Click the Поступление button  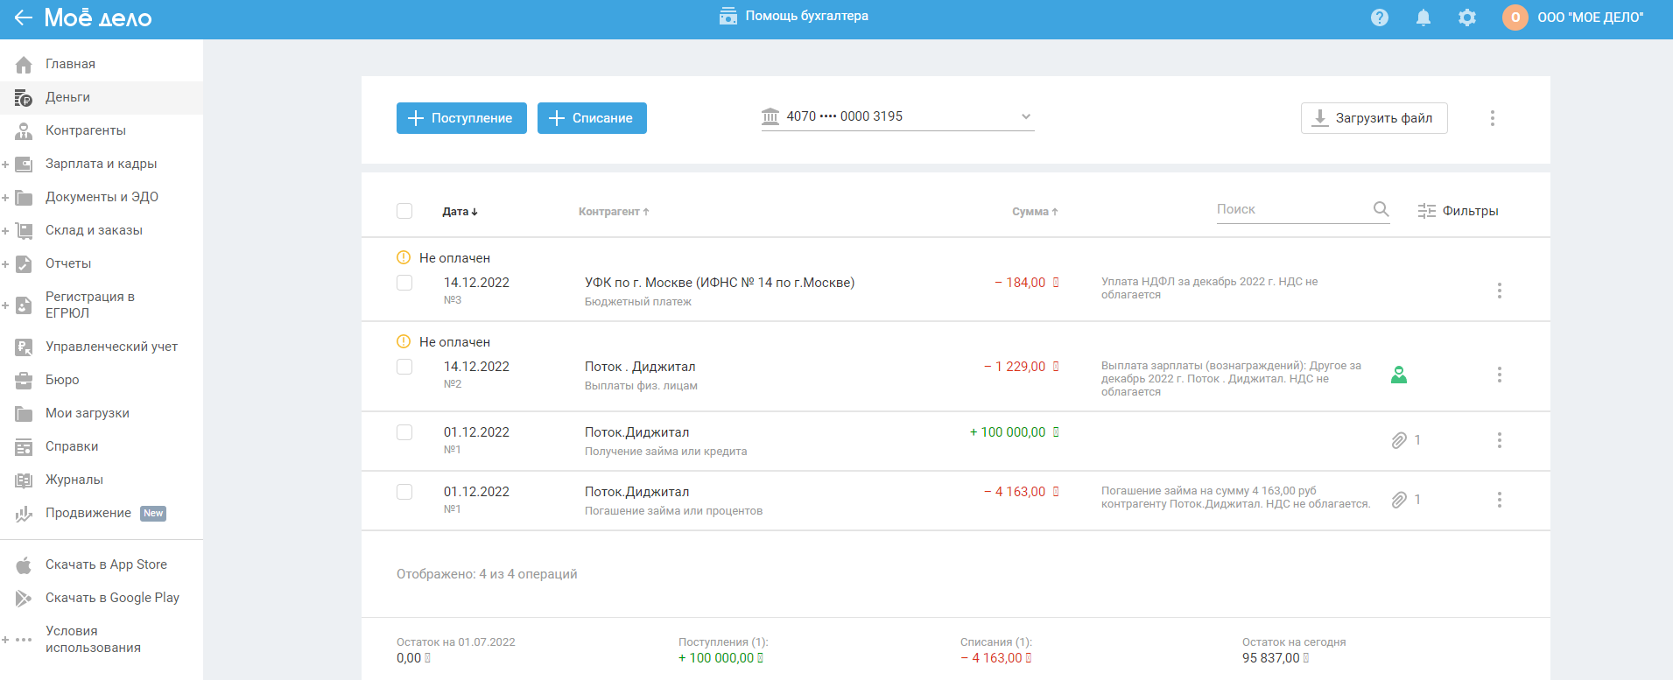click(x=461, y=118)
